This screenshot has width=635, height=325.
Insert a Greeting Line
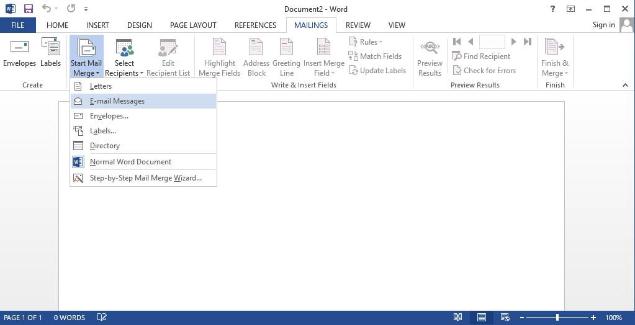click(286, 56)
